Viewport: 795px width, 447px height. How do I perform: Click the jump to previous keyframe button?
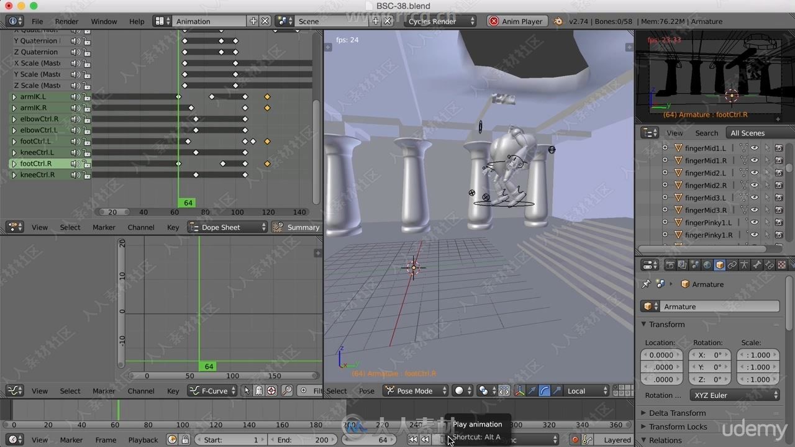click(425, 440)
